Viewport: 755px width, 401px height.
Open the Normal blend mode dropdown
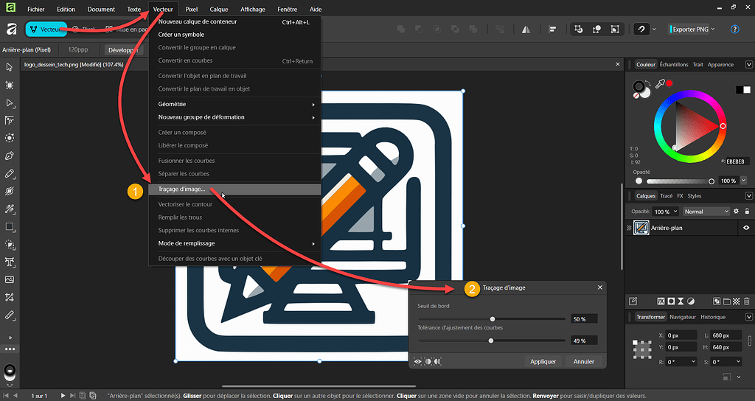[x=706, y=212]
